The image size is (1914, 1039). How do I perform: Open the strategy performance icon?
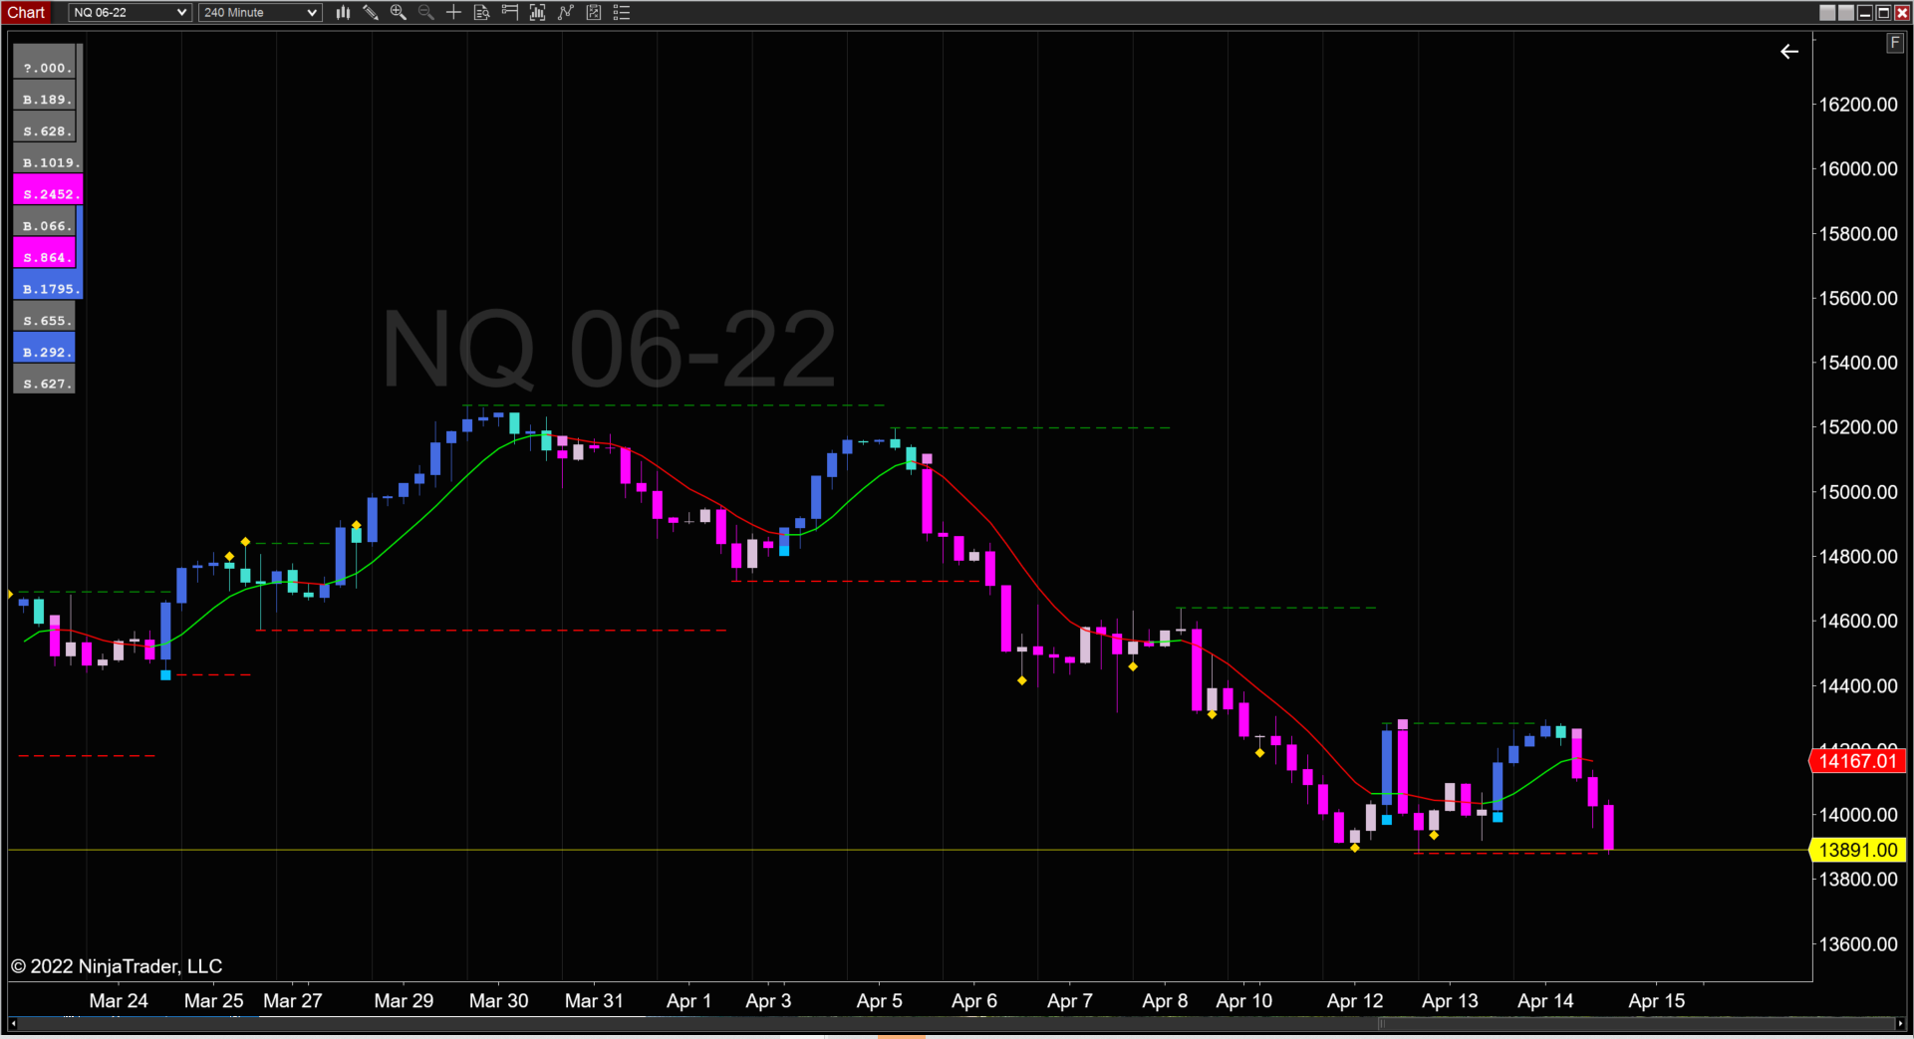coord(594,13)
